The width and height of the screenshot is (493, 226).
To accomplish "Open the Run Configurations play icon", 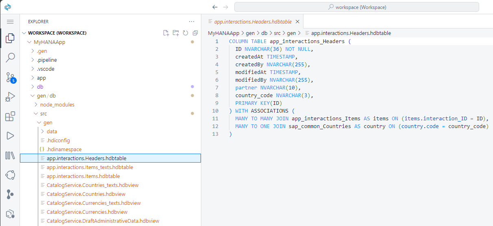I will pos(10,136).
